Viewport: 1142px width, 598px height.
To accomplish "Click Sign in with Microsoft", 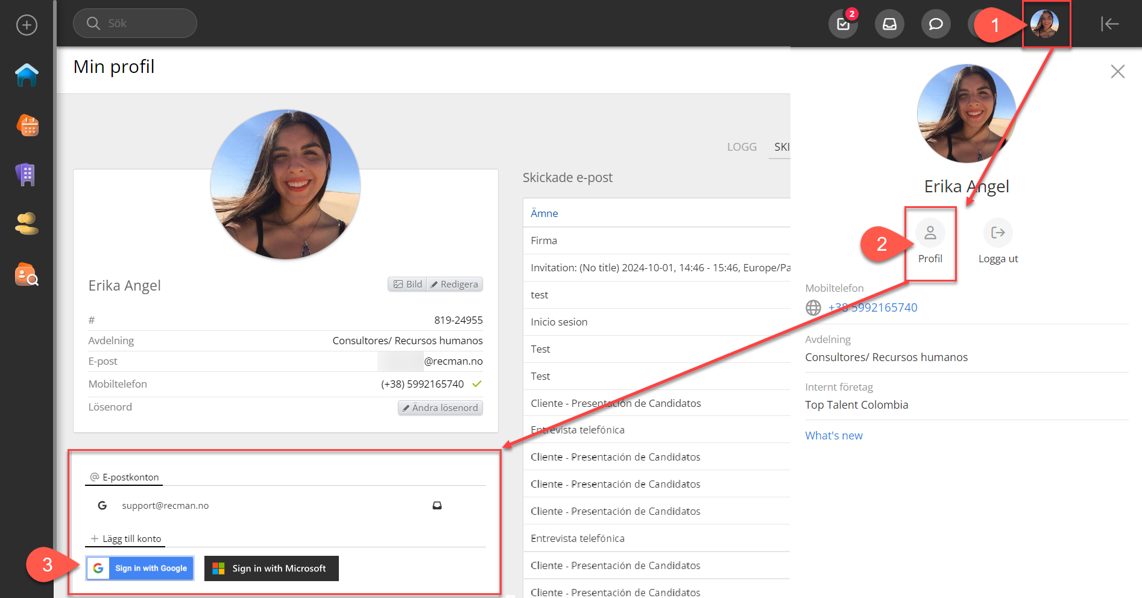I will pyautogui.click(x=271, y=568).
